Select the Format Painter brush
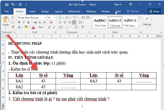164x110 pixels. [x=13, y=27]
